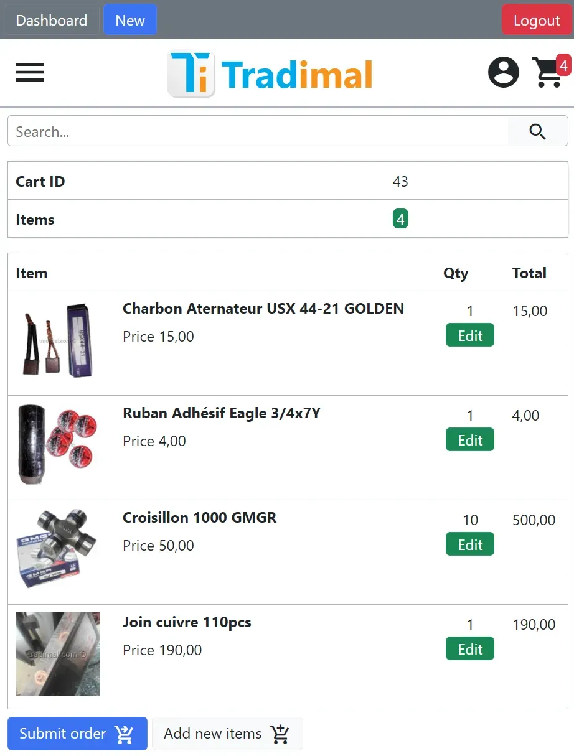Click the Submit order button
The image size is (574, 756).
(77, 734)
